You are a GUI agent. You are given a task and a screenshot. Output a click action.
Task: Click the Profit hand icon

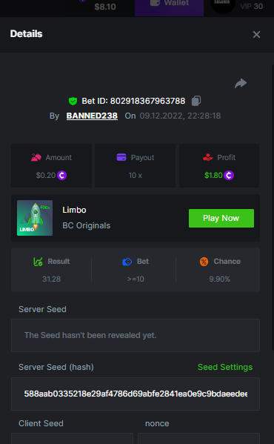[x=208, y=157]
